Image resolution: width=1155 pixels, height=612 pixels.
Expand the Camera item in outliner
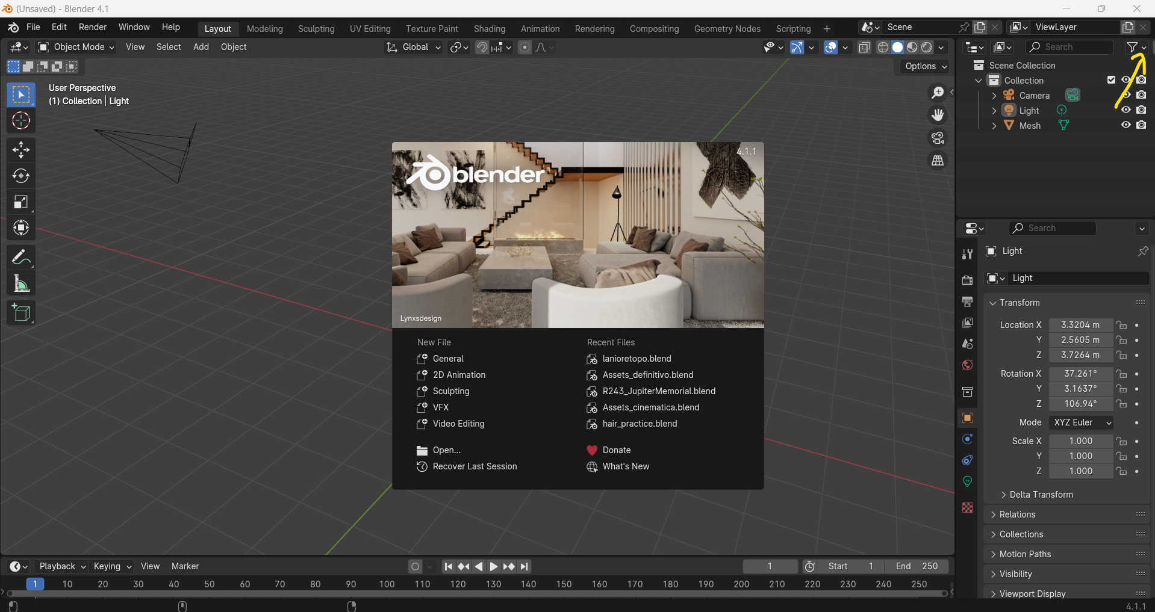point(994,96)
